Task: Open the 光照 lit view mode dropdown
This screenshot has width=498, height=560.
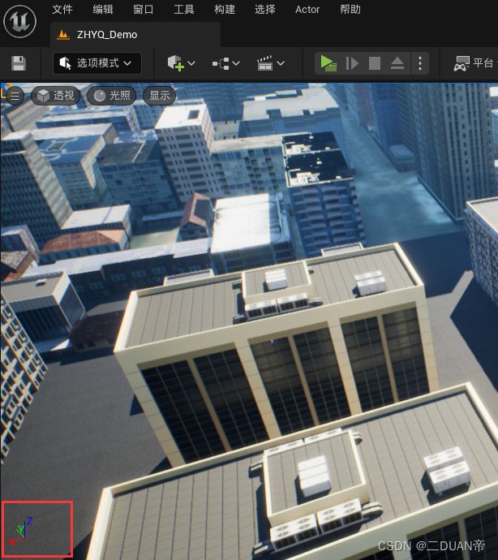Action: pos(111,96)
